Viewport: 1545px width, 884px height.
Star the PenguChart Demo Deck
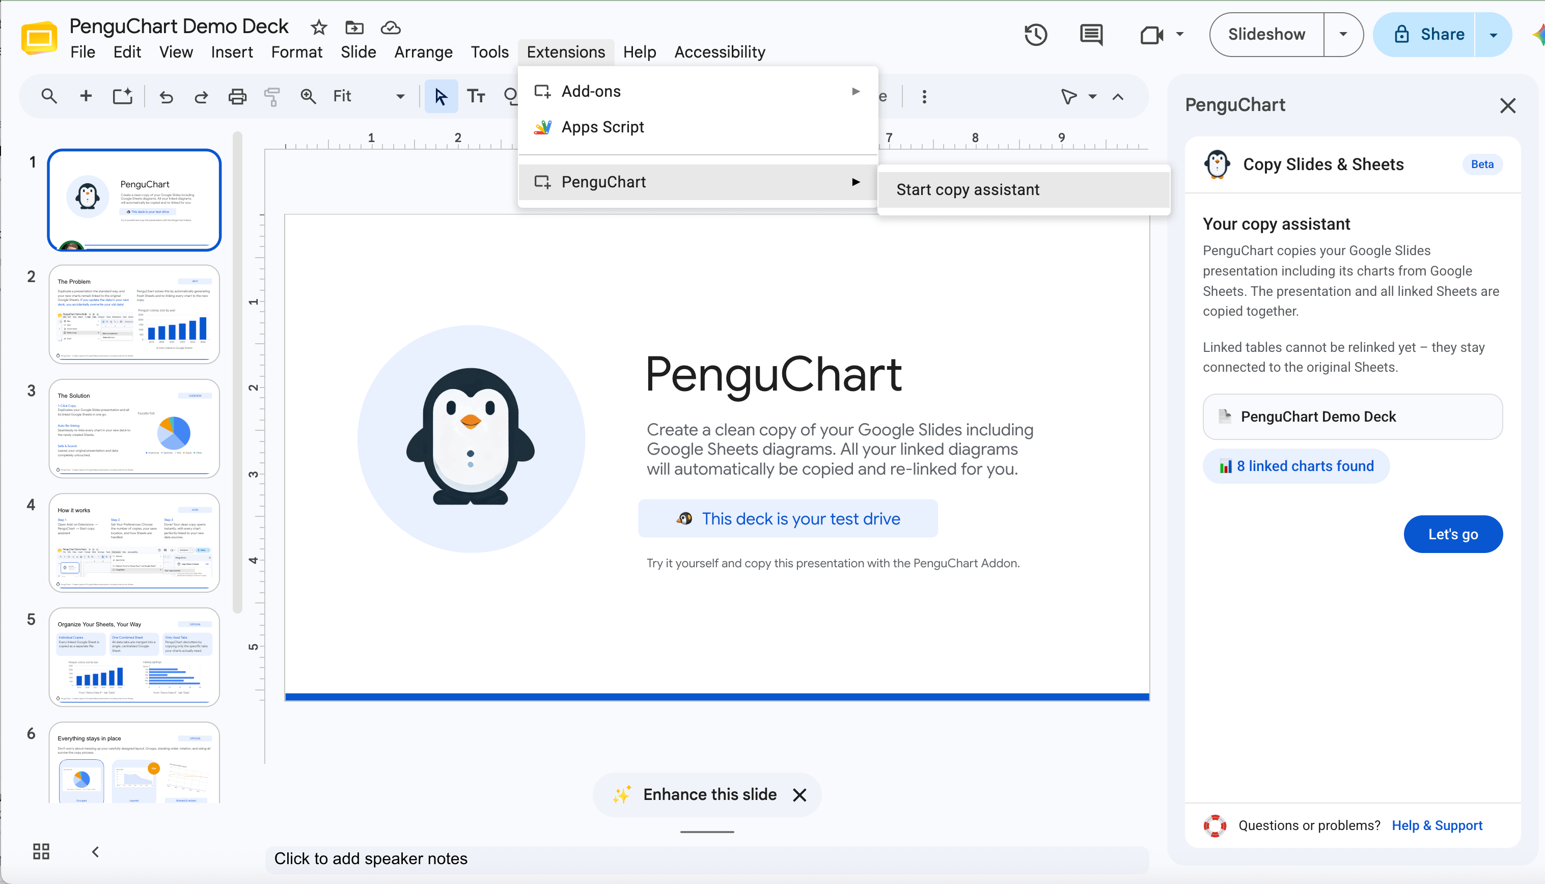click(319, 27)
